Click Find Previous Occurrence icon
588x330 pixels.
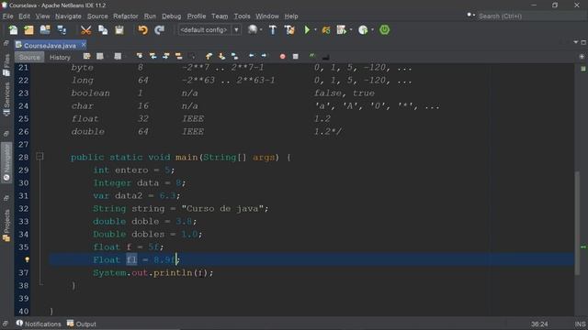(153, 56)
